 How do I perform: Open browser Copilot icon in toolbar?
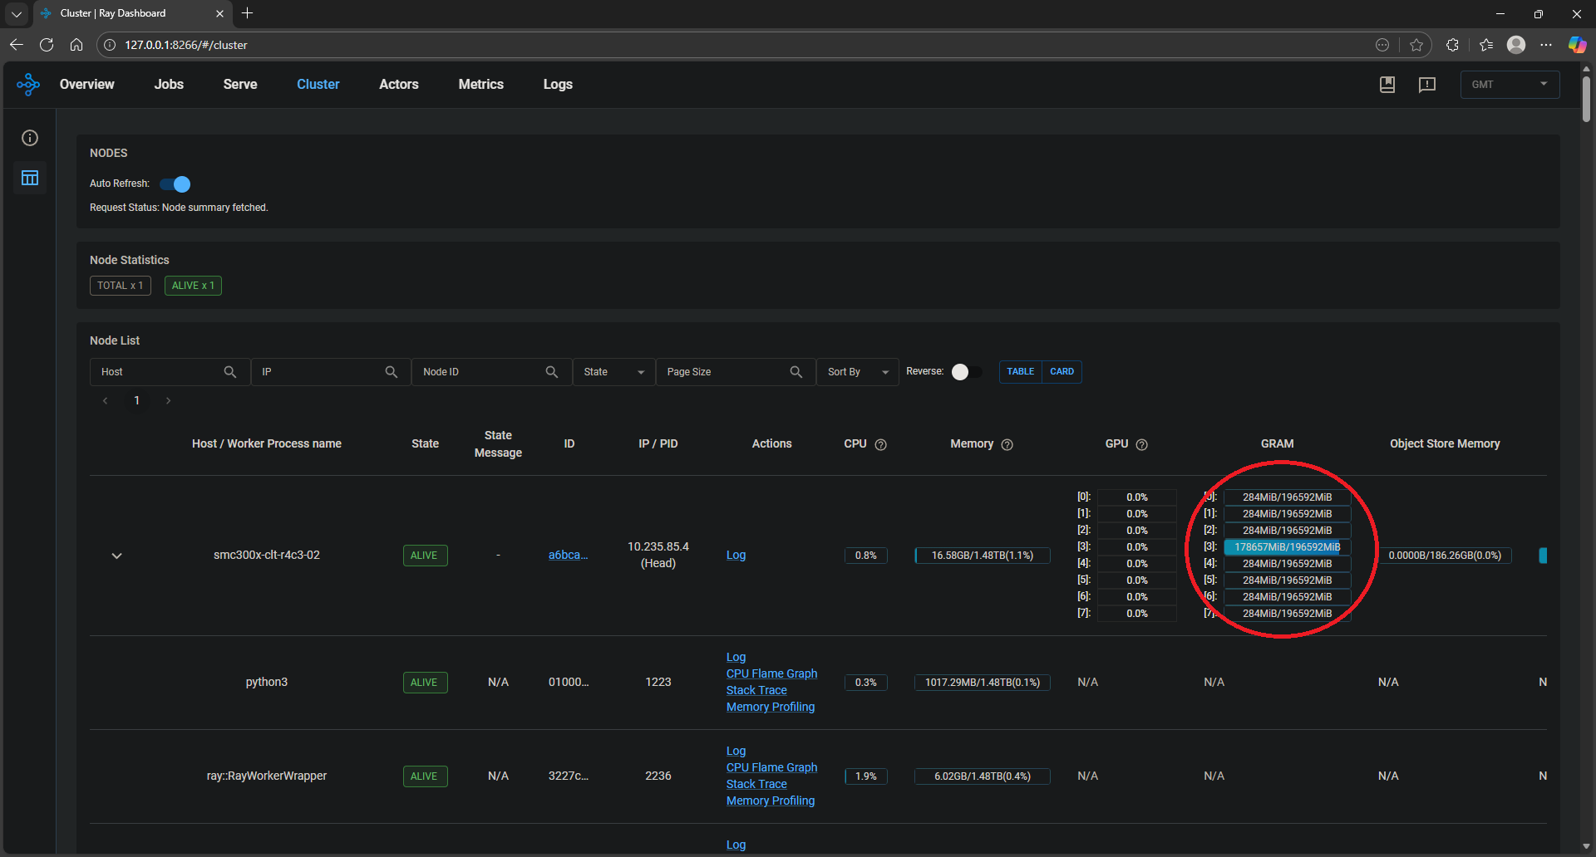[x=1576, y=44]
